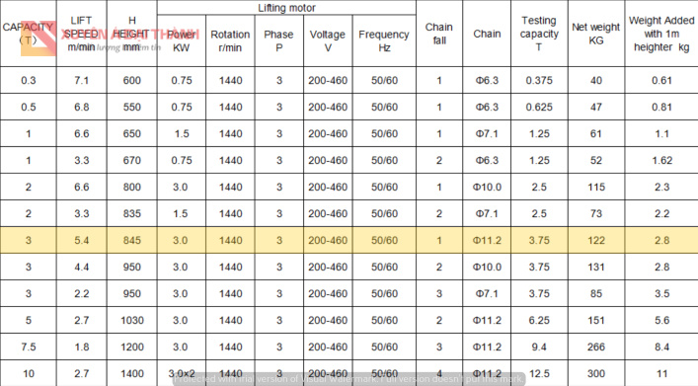The image size is (698, 386).
Task: Select the height cell "1400"
Action: [131, 373]
